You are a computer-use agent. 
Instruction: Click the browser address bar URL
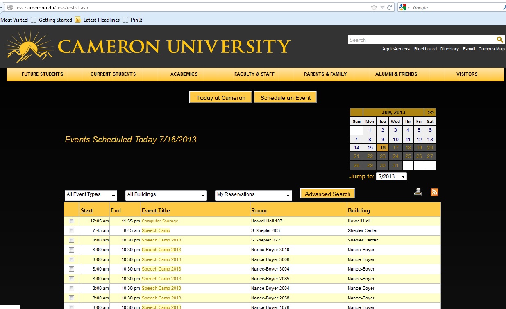pyautogui.click(x=52, y=7)
